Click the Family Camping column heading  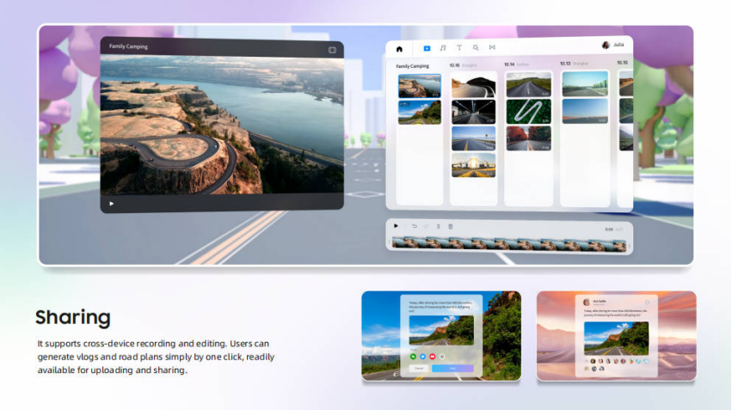[x=412, y=66]
